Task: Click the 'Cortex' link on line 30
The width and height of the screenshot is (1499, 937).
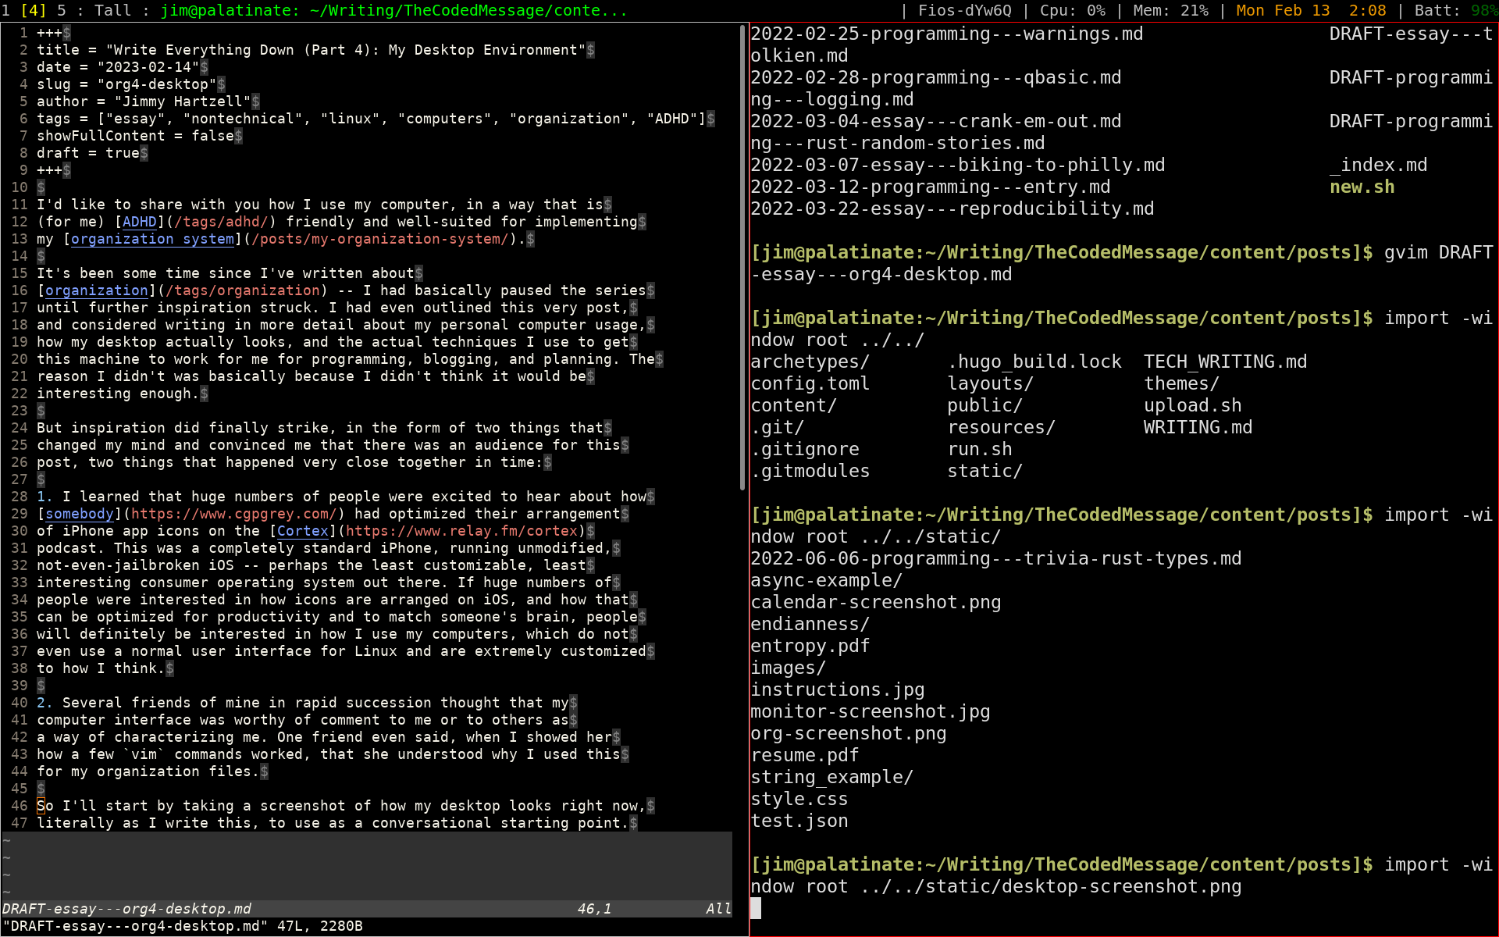Action: pos(303,531)
